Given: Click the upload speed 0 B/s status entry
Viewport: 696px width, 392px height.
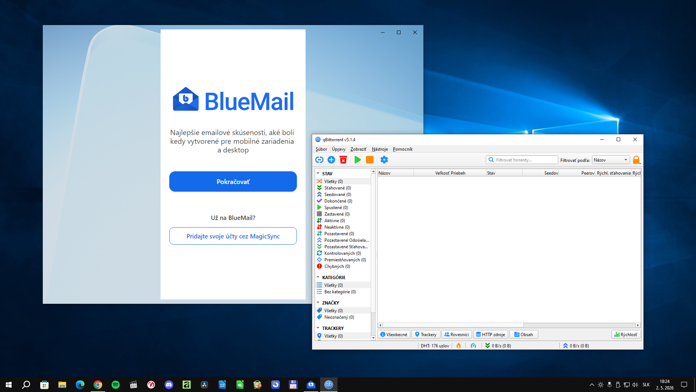Looking at the screenshot, I should coord(576,346).
